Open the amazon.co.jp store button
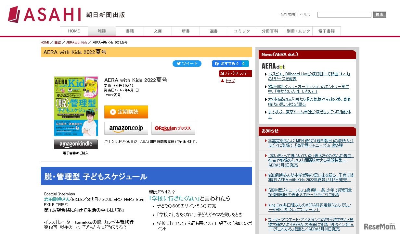 pyautogui.click(x=126, y=128)
